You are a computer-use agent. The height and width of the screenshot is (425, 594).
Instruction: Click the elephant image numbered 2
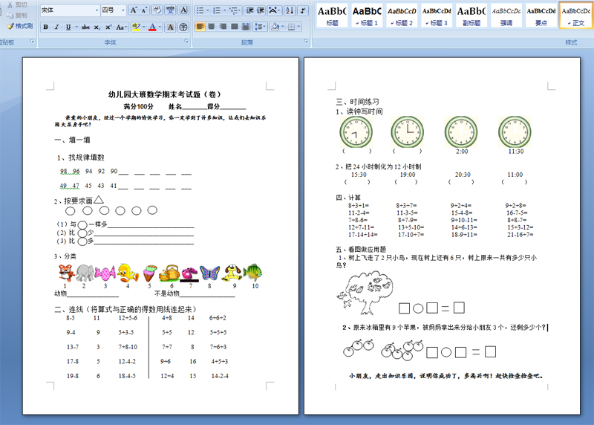click(85, 273)
